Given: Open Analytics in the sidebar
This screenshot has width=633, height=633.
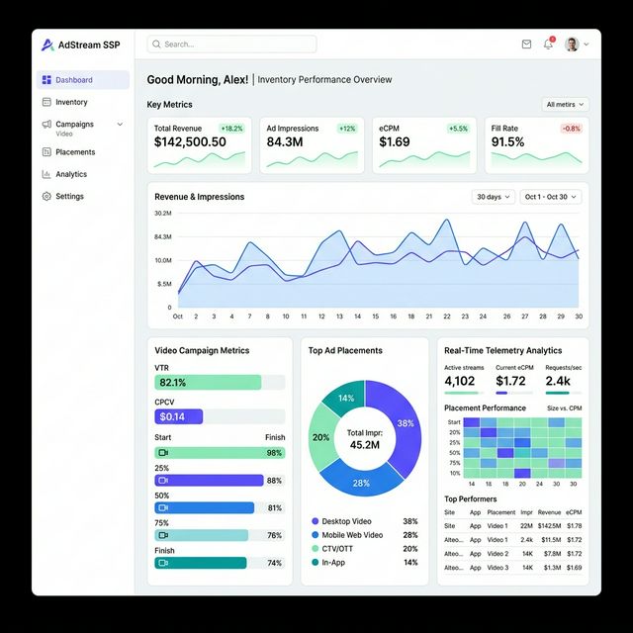Looking at the screenshot, I should (x=71, y=174).
